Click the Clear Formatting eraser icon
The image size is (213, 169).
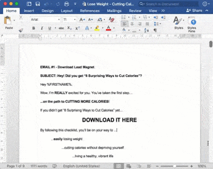pos(111,20)
